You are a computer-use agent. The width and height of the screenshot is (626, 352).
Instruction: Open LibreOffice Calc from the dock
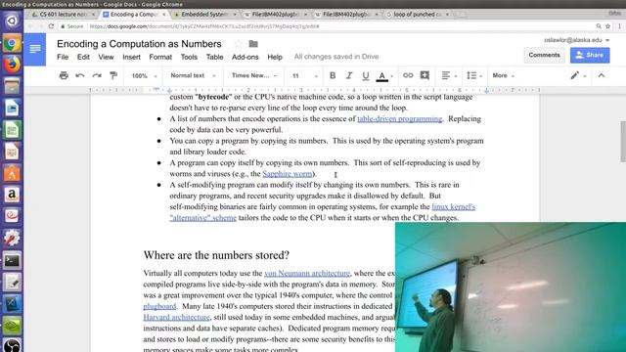(12, 130)
